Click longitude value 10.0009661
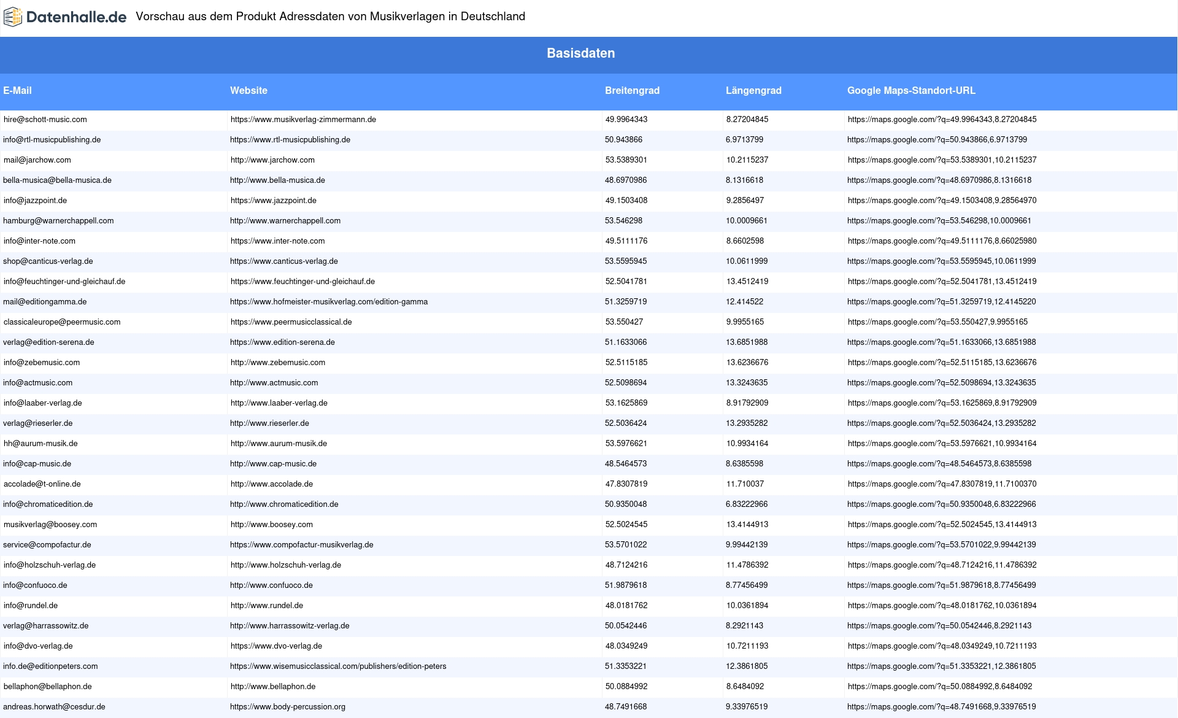This screenshot has height=718, width=1178. point(747,221)
